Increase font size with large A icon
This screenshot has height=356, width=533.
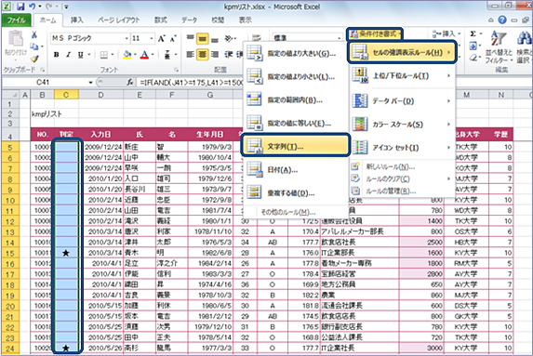tap(161, 38)
